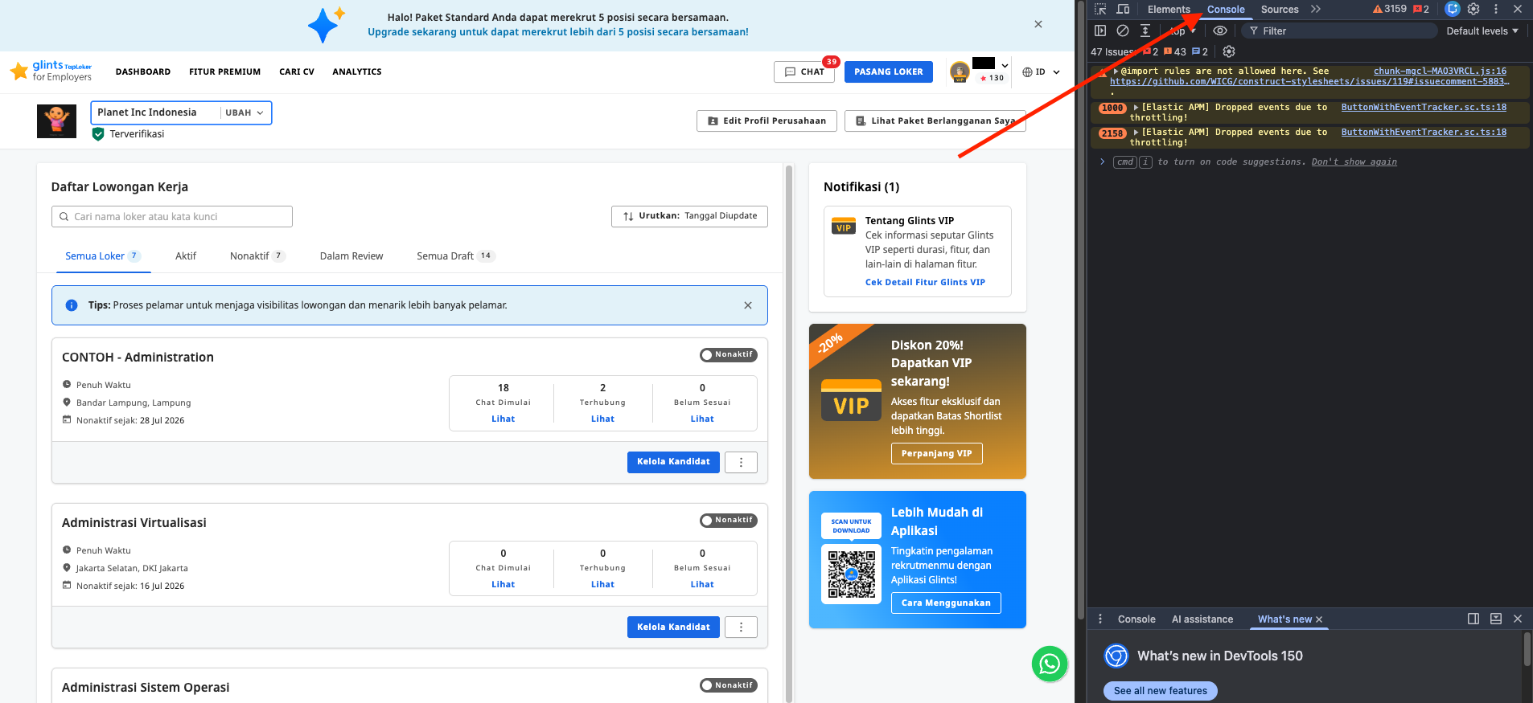
Task: Open console settings gear beside issue counts
Action: (1229, 51)
